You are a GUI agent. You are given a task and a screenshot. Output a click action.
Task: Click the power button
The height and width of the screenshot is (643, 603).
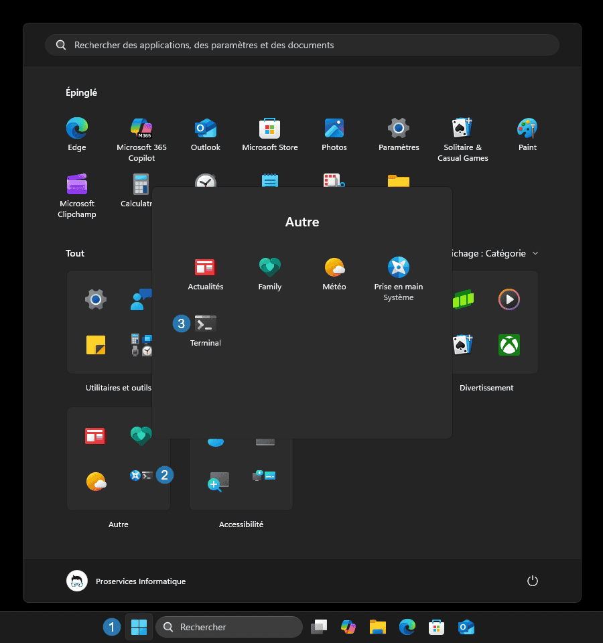pyautogui.click(x=533, y=581)
